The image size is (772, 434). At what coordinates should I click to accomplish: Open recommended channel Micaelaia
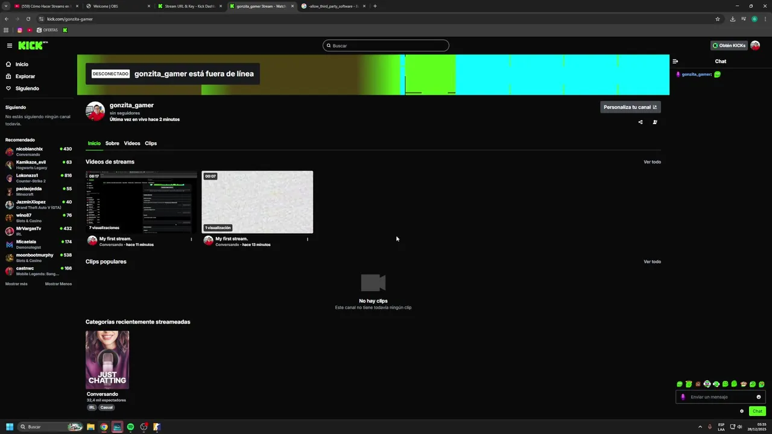(39, 244)
